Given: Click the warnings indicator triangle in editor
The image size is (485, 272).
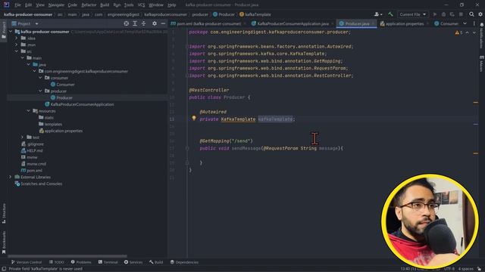Looking at the screenshot, I should [457, 32].
